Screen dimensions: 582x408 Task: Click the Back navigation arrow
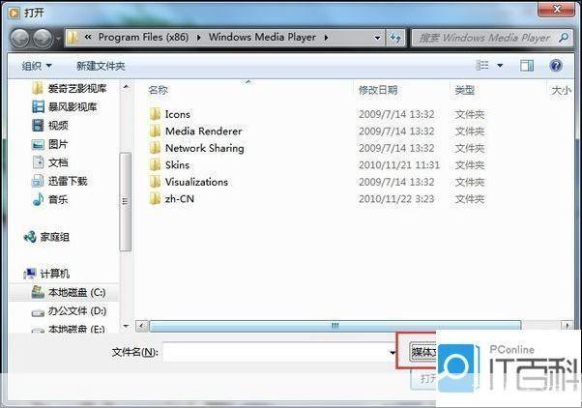[x=20, y=38]
